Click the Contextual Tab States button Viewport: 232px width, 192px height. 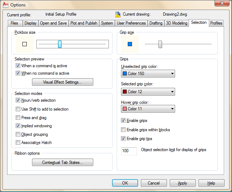coord(63,162)
